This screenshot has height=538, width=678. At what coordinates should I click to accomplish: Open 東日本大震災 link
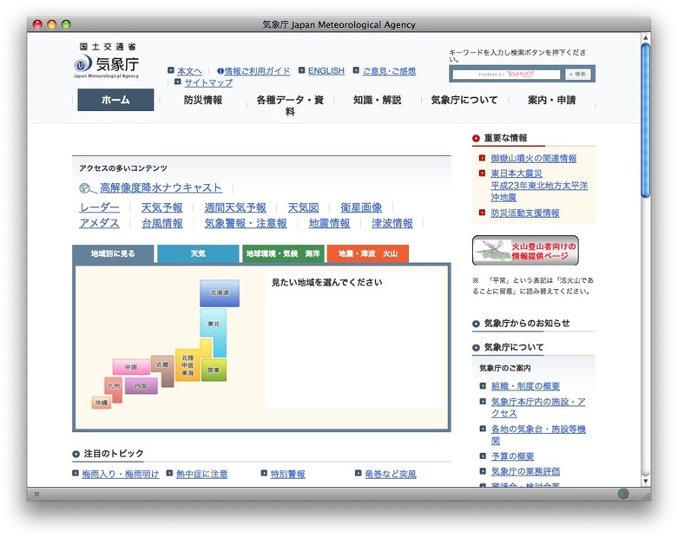[517, 174]
